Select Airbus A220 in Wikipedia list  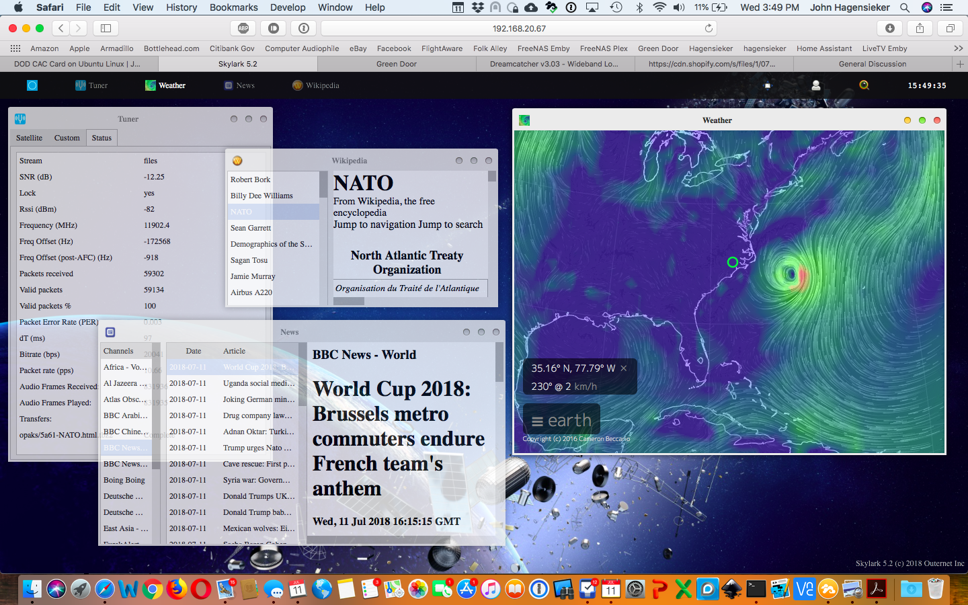[272, 292]
